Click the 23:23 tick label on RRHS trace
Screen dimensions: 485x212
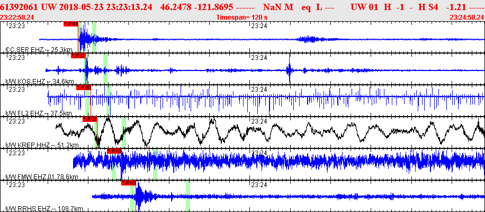(x=16, y=185)
